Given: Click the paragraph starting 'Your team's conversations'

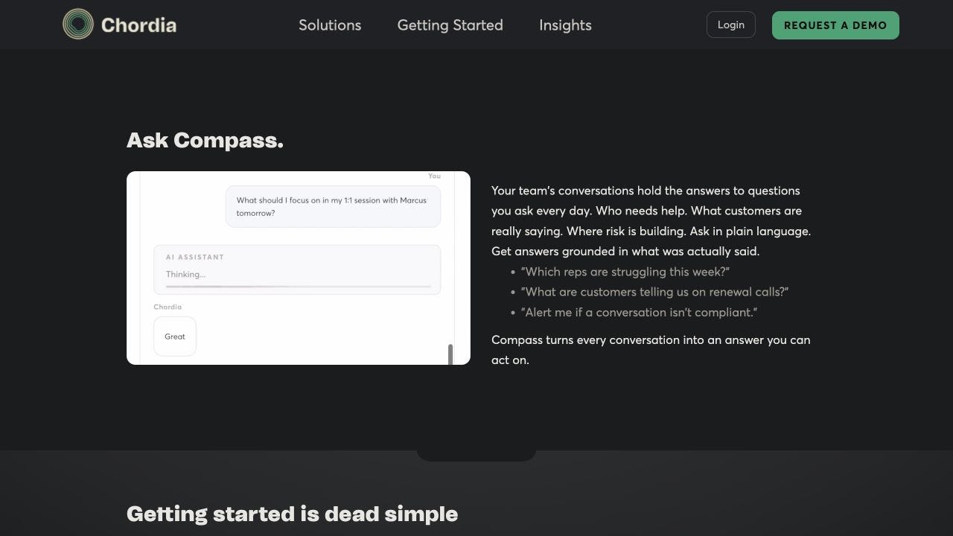Looking at the screenshot, I should click(651, 221).
